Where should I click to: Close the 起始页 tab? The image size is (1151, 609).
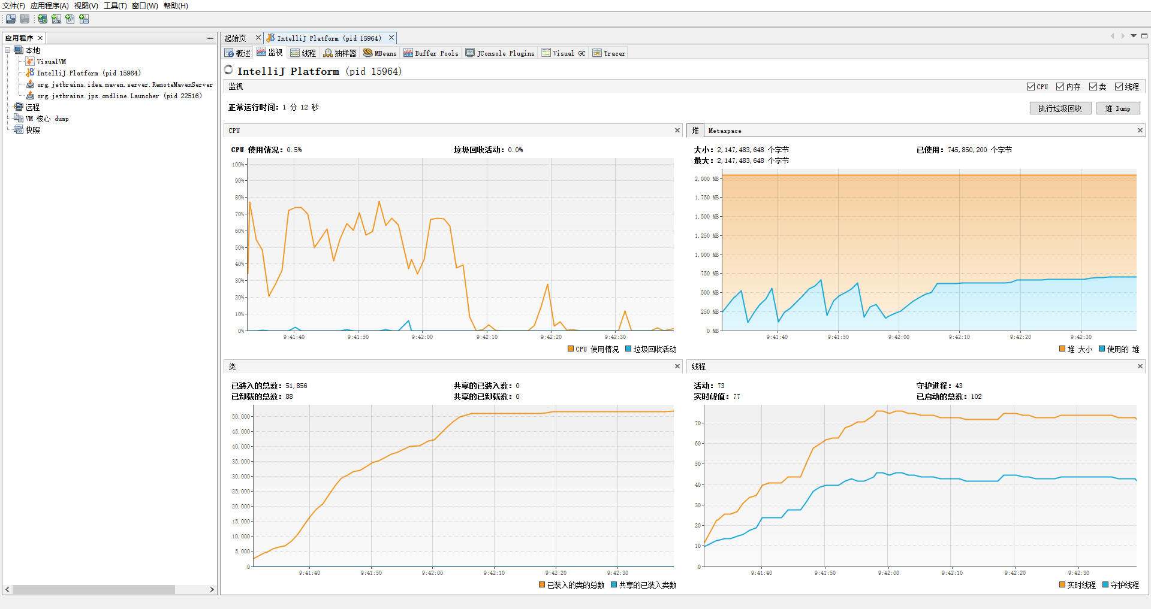tap(258, 38)
